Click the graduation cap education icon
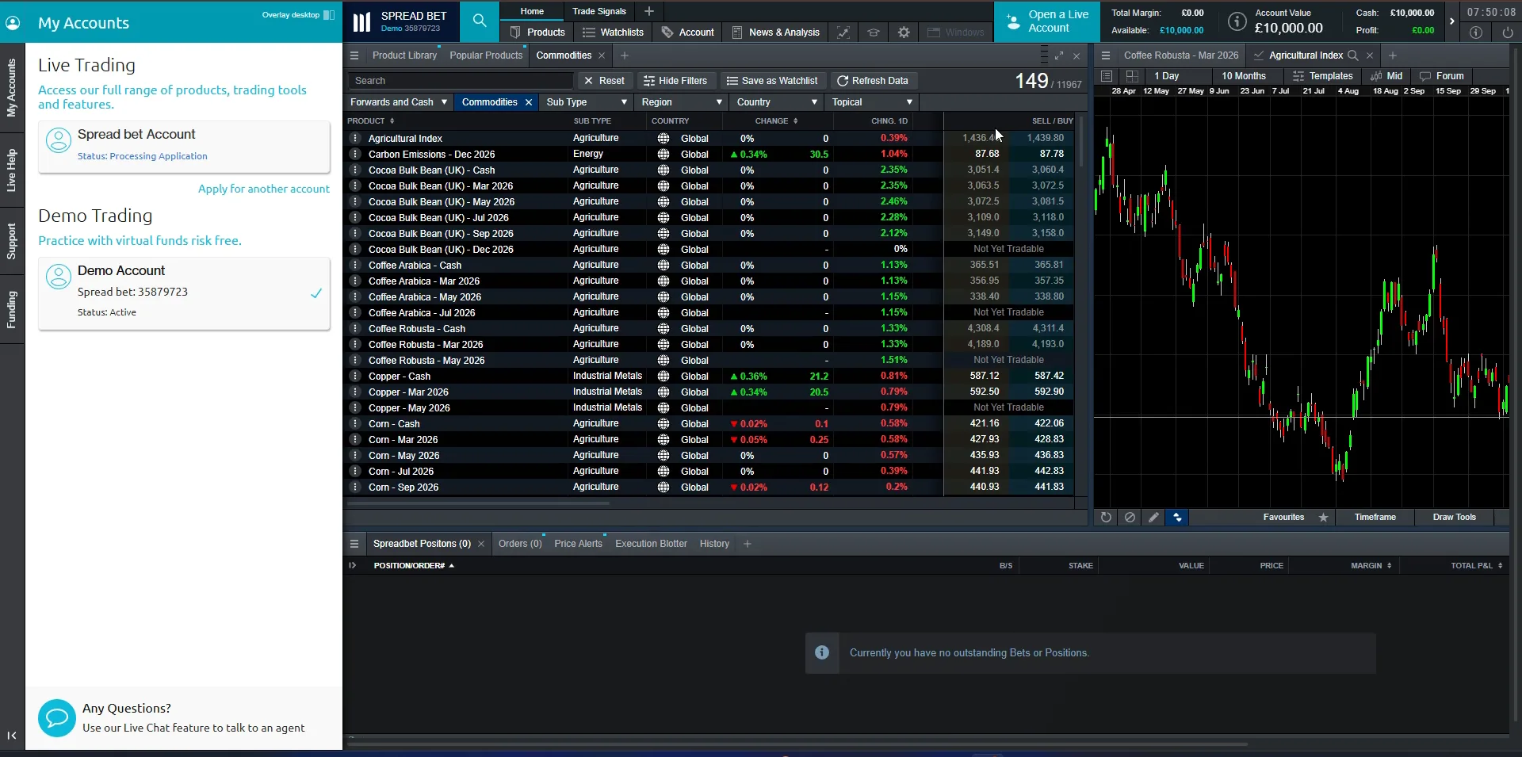The height and width of the screenshot is (757, 1522). point(874,32)
